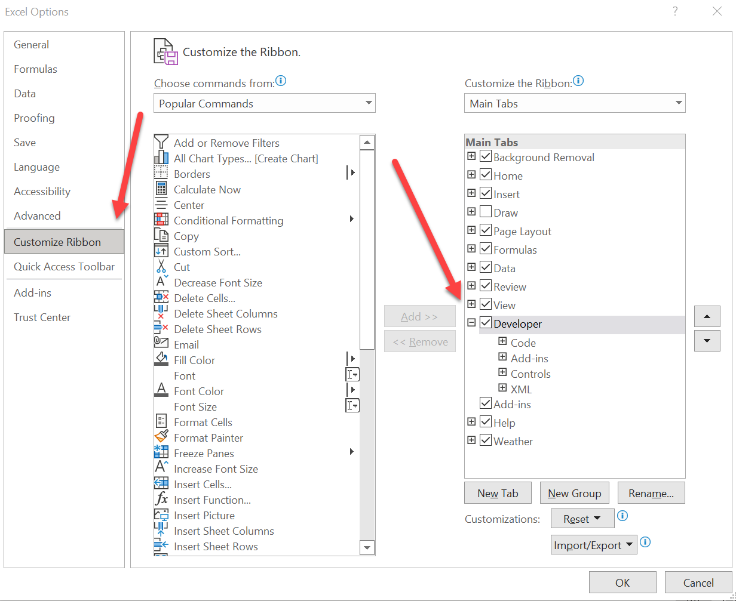Uncheck the Weather tab checkbox

coord(486,440)
